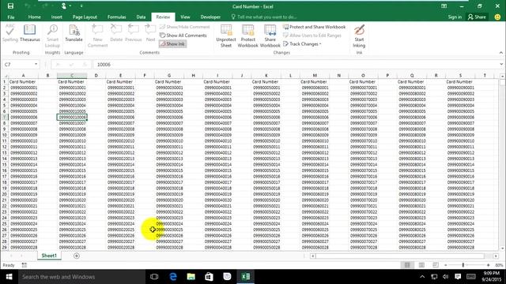Click the macro recording icon in status bar
This screenshot has height=284, width=506.
point(25,265)
